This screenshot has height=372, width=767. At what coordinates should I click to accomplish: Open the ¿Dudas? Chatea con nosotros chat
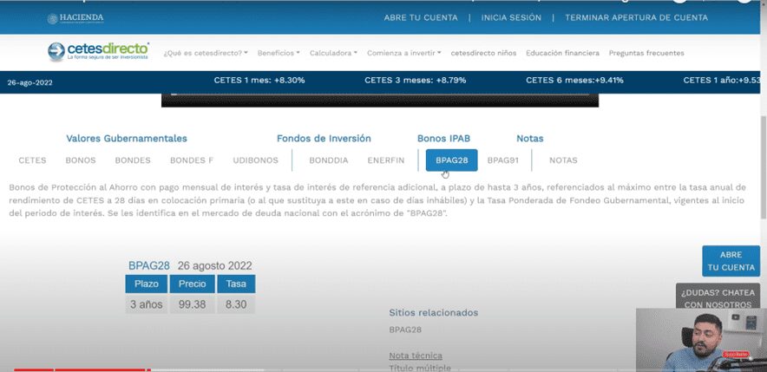717,298
